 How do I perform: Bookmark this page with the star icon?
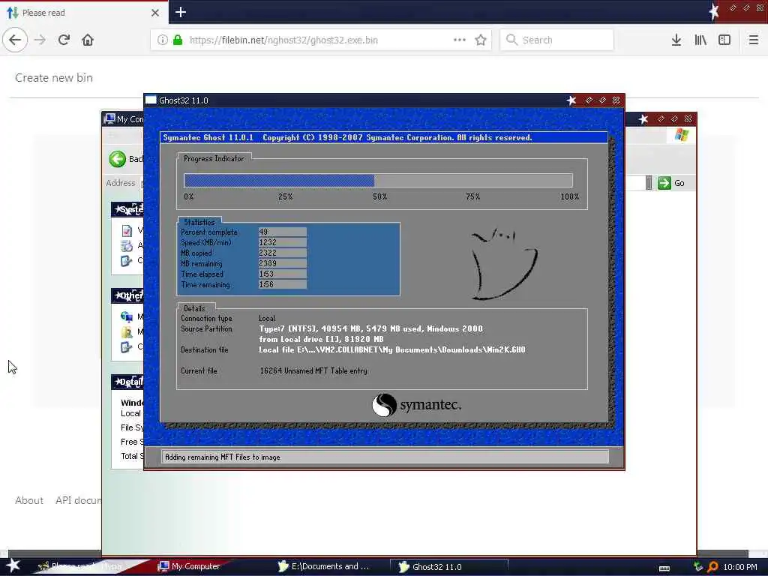[x=481, y=40]
